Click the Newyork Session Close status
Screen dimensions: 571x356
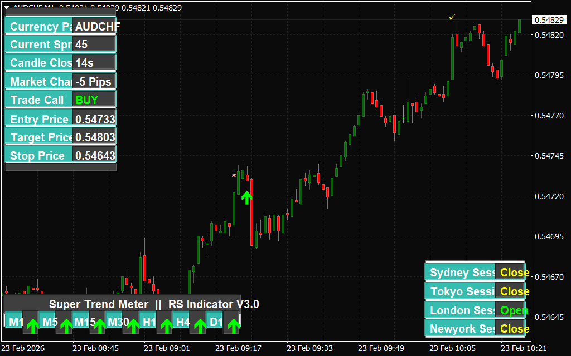tap(511, 329)
